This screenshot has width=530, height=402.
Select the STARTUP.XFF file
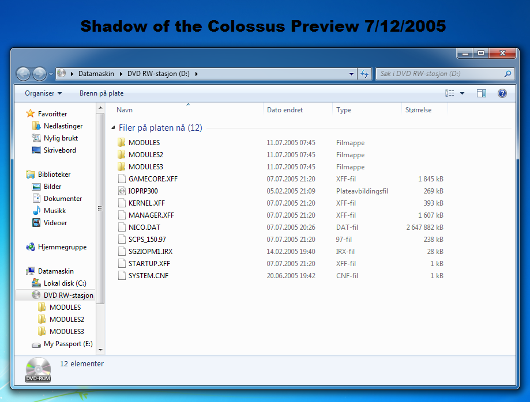pyautogui.click(x=149, y=264)
